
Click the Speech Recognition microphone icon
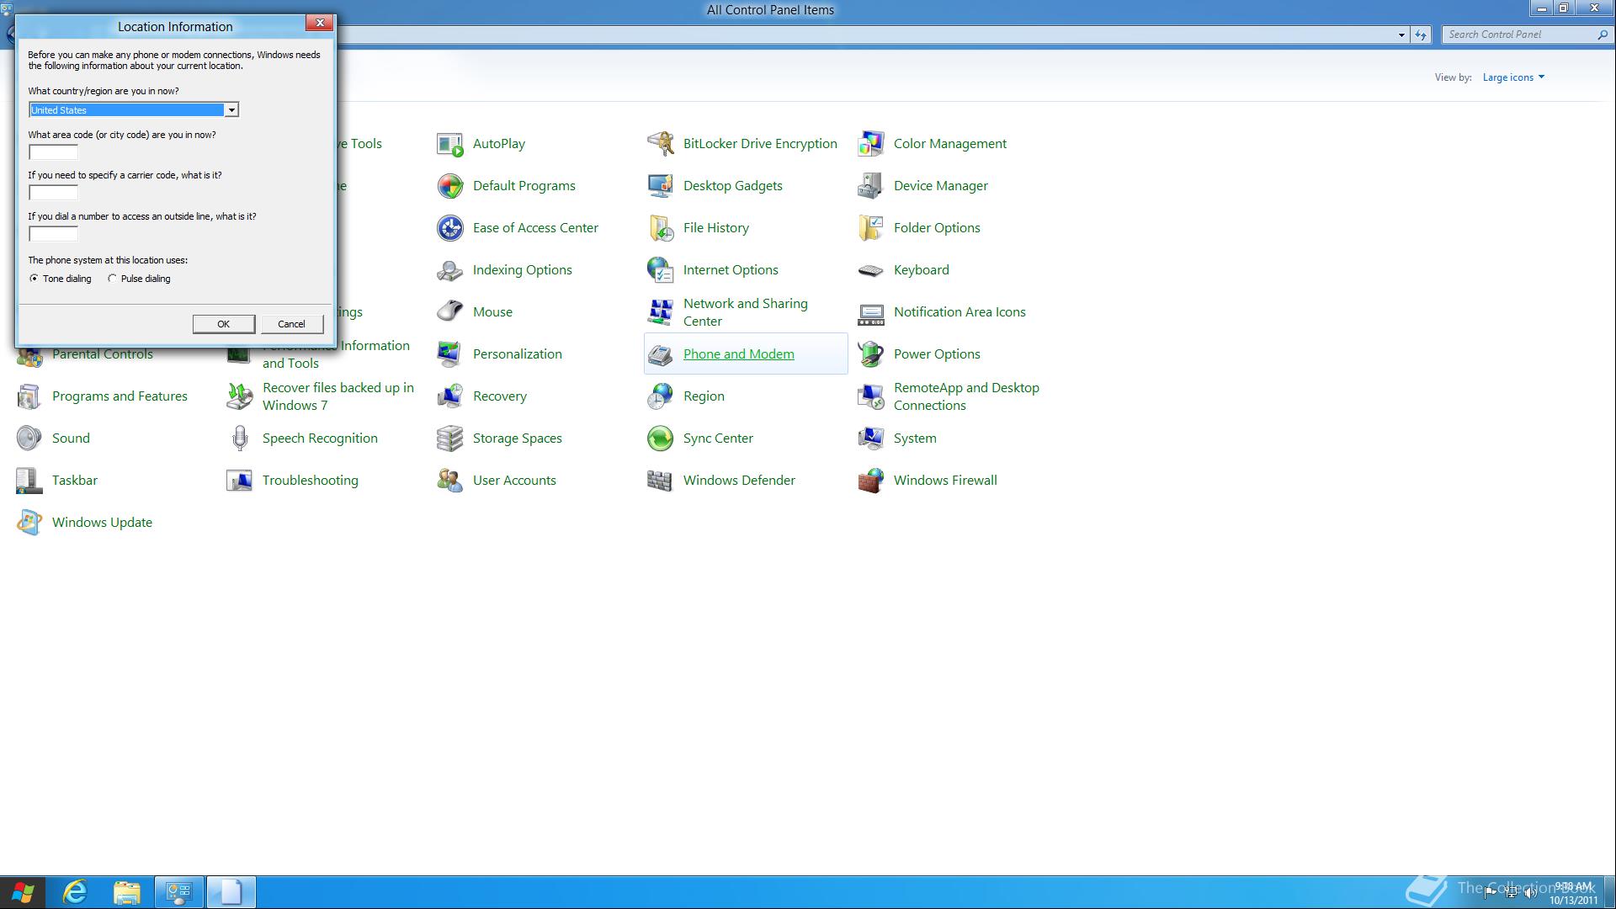[x=240, y=439]
